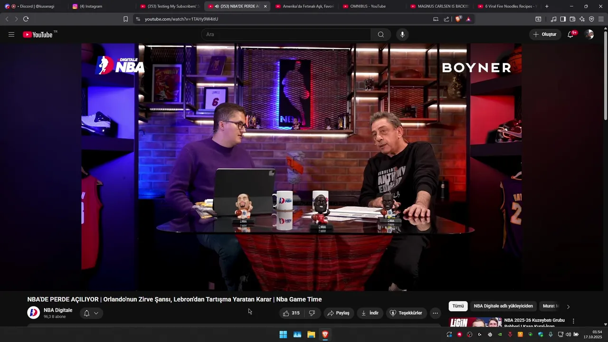This screenshot has width=608, height=342.
Task: Click the NVIDIA tray icon
Action: click(x=500, y=334)
